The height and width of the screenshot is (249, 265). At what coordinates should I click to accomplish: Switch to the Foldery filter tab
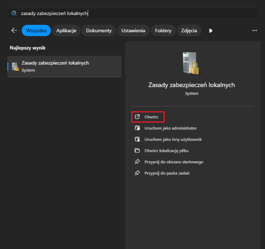(164, 30)
